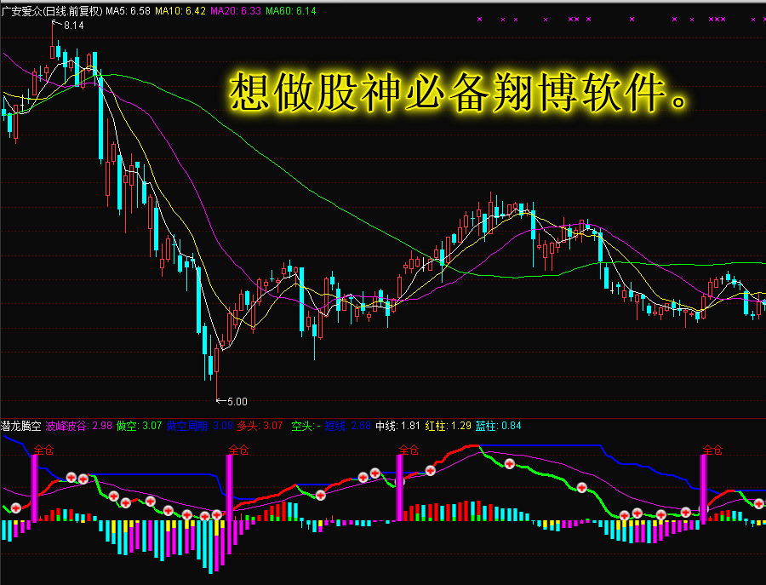
Task: Select the 波峰波谷: 2.98 value
Action: (x=78, y=426)
